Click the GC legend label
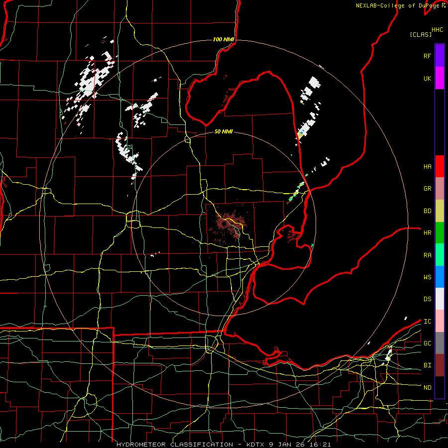 (x=427, y=343)
